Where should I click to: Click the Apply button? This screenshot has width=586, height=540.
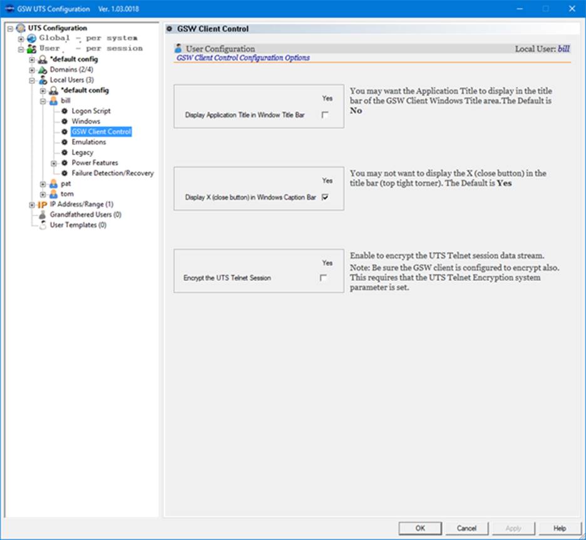513,528
